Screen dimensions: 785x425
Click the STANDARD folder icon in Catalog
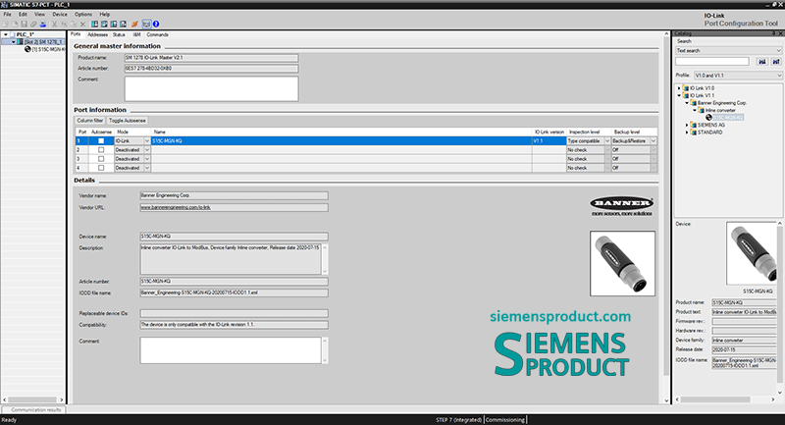coord(694,133)
